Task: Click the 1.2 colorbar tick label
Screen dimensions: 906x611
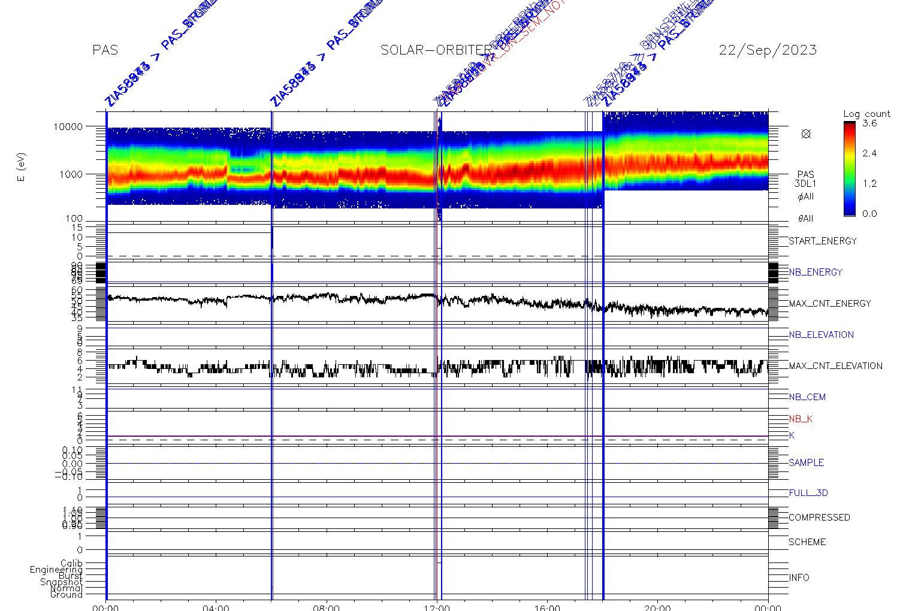Action: tap(869, 183)
